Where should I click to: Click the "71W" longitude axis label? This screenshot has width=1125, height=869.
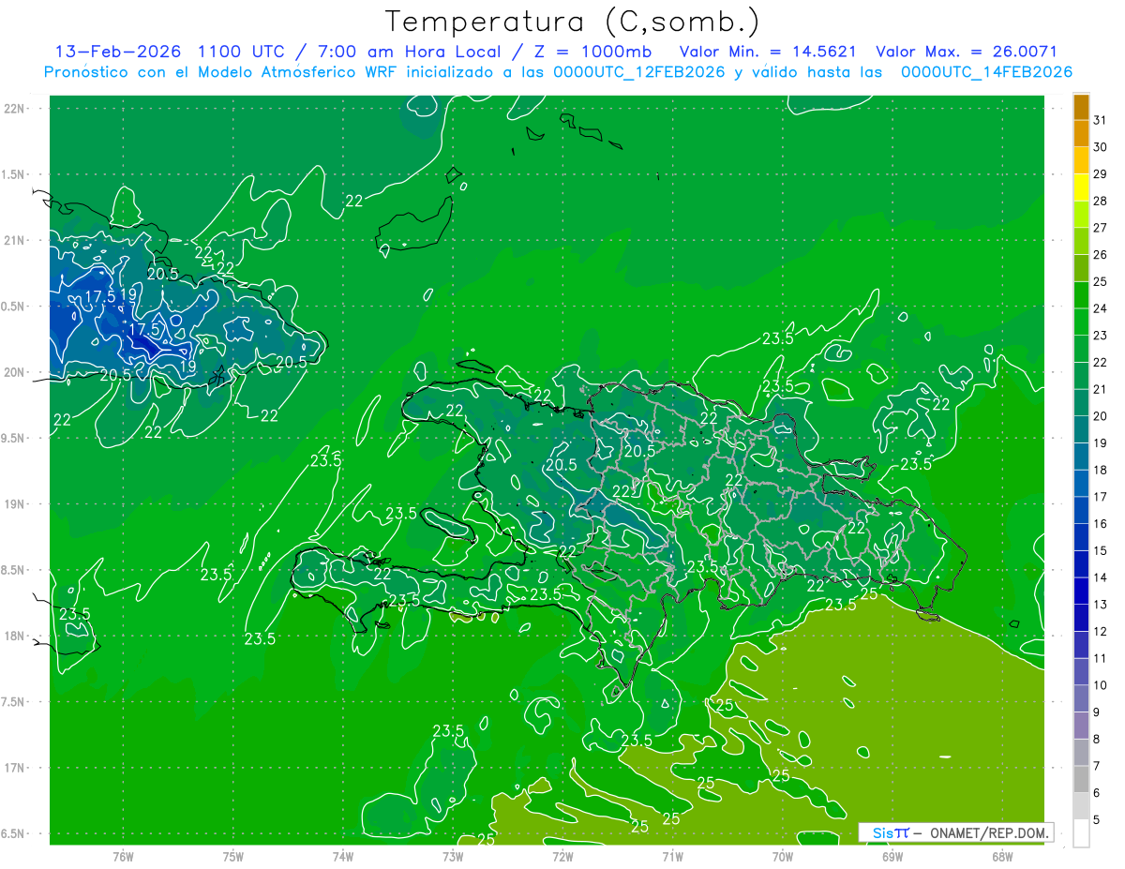pos(672,857)
